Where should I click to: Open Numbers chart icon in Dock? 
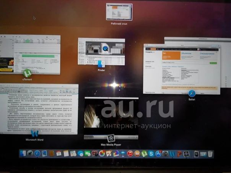[x=116, y=154]
